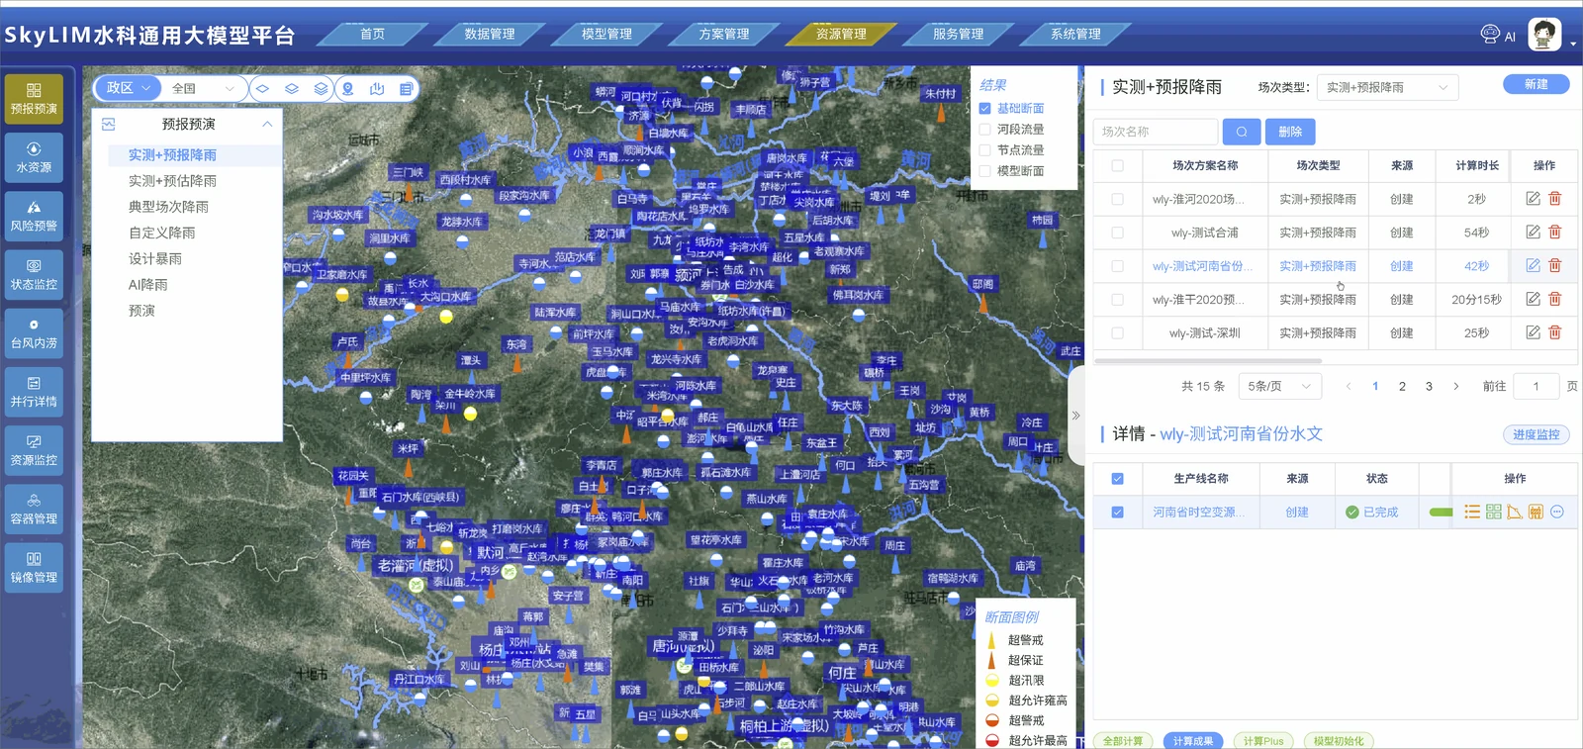The height and width of the screenshot is (749, 1583).
Task: Go to the 模型管理 tab
Action: click(x=606, y=34)
